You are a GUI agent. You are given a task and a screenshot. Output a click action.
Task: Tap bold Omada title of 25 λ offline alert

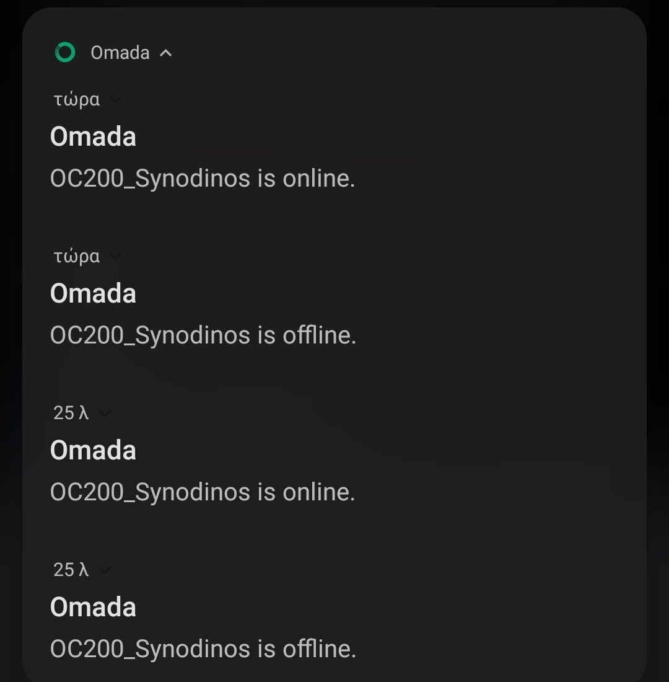(x=93, y=608)
